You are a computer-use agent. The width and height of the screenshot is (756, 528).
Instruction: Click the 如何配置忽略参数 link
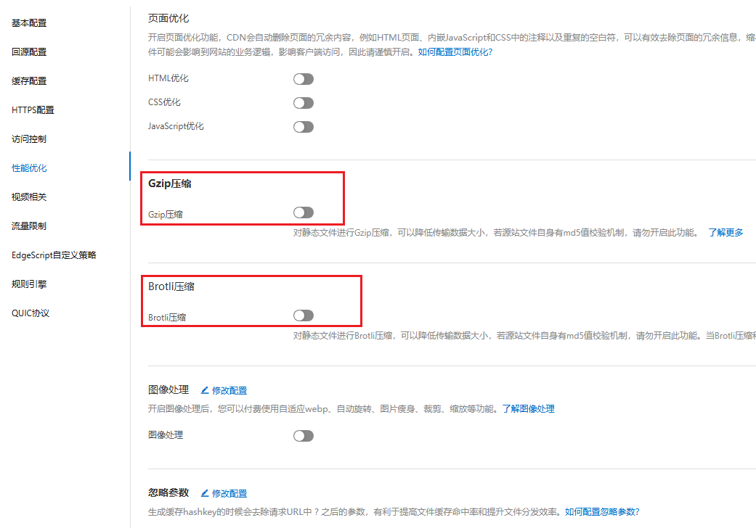tap(601, 511)
